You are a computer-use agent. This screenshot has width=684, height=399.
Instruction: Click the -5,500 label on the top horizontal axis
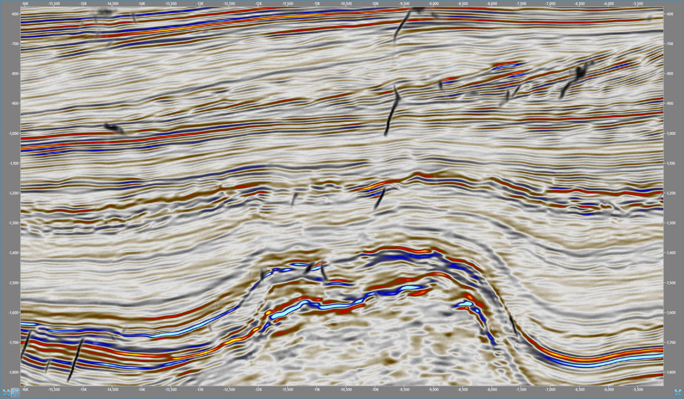[x=638, y=3]
